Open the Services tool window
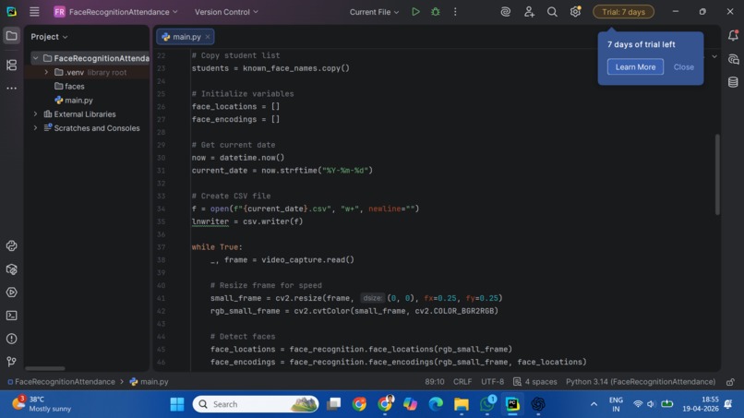744x418 pixels. point(11,293)
